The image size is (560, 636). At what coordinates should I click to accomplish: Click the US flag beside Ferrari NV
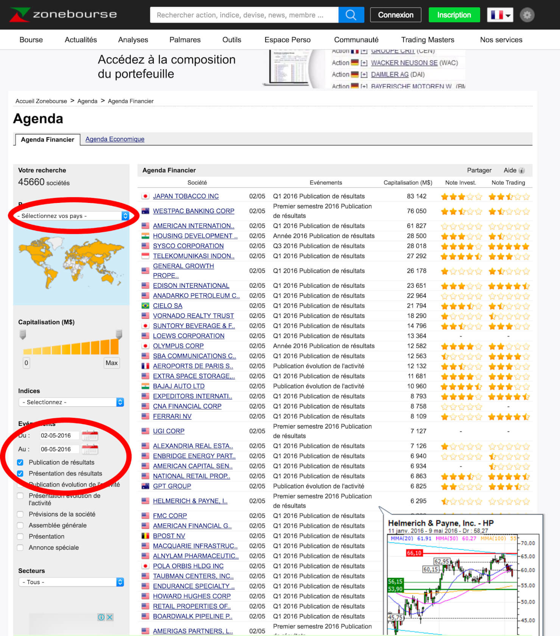[x=145, y=416]
